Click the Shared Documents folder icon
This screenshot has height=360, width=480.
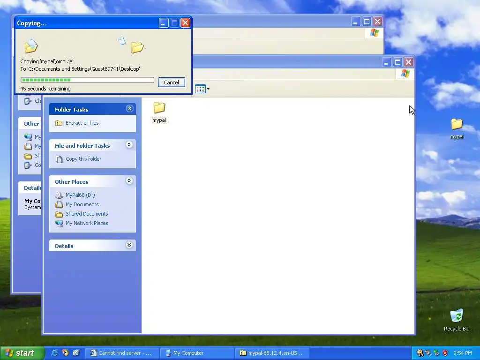pyautogui.click(x=59, y=214)
